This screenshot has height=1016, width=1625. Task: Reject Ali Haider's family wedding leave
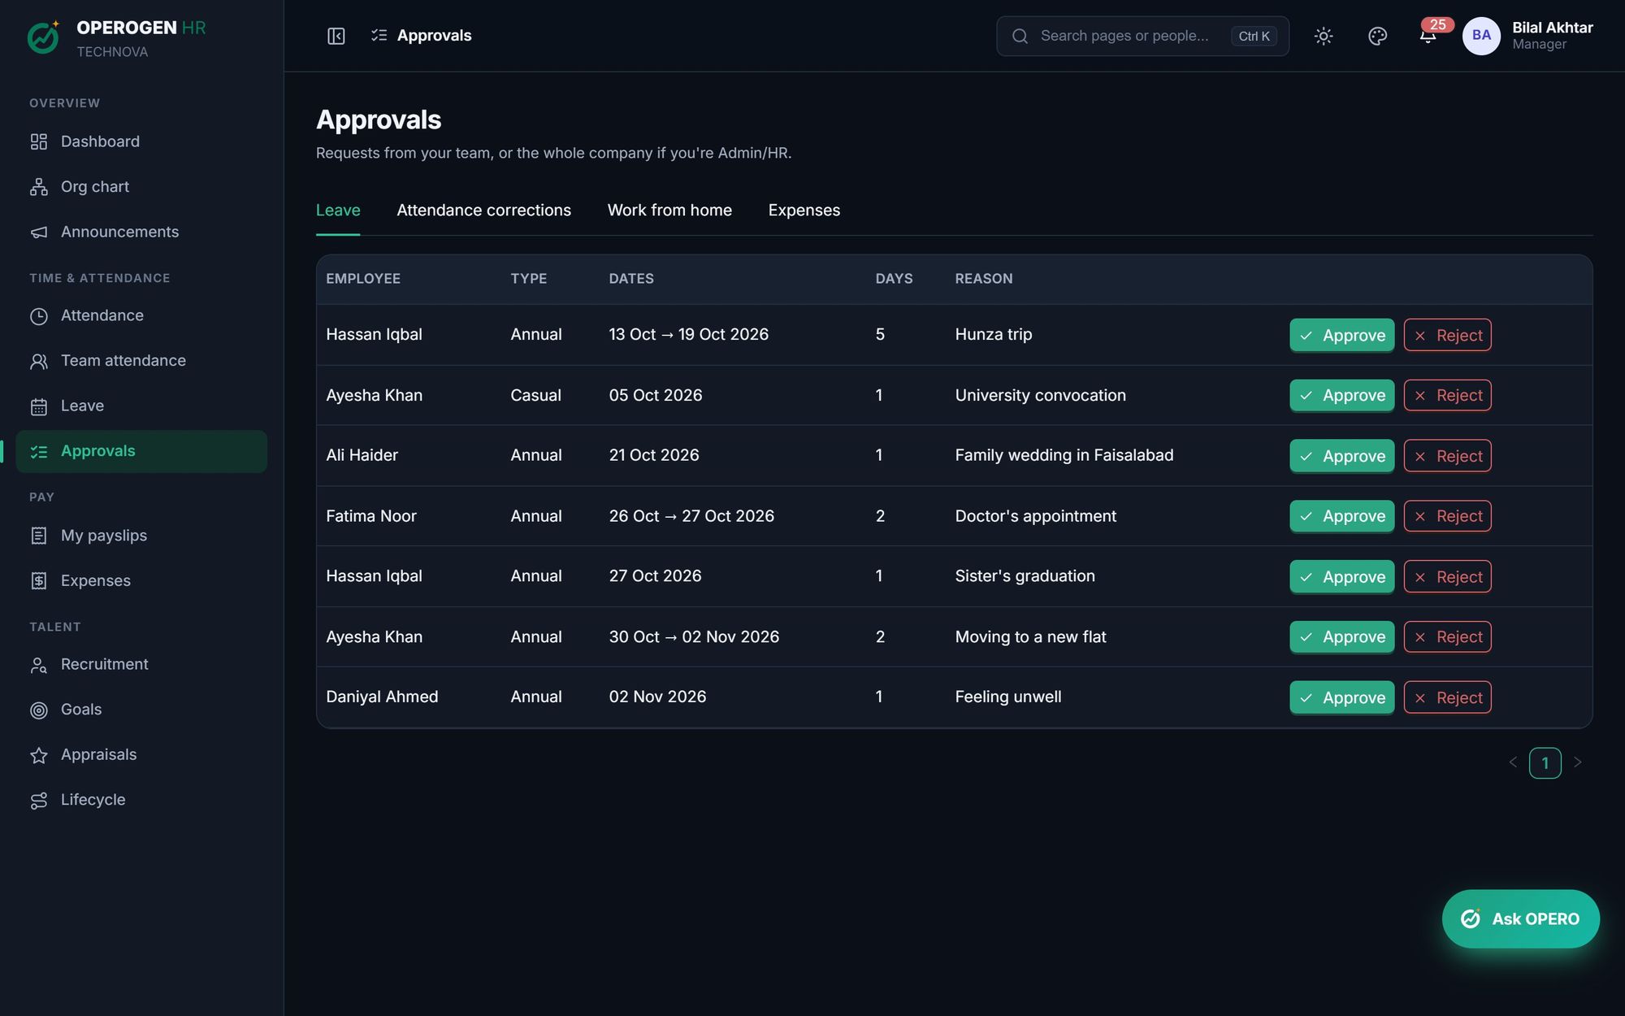(1447, 456)
